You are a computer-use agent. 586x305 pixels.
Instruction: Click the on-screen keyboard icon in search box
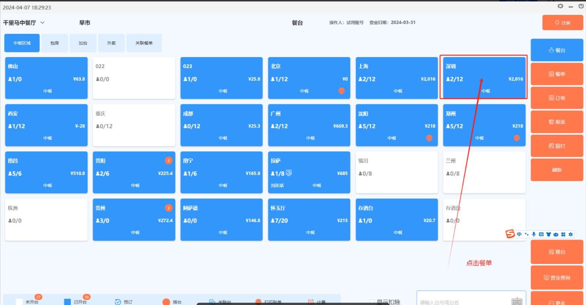coord(516,301)
